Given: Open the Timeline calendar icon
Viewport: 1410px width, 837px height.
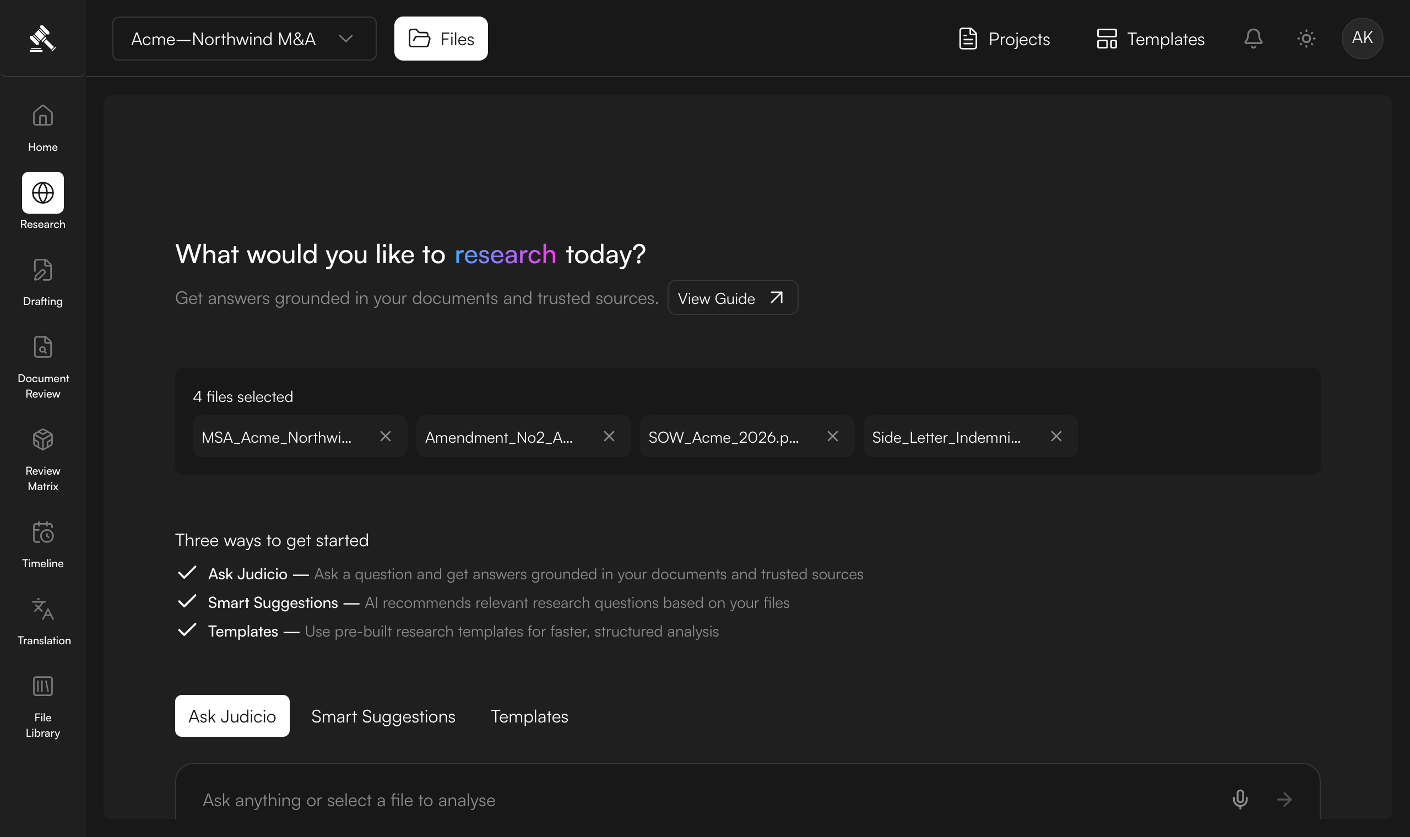Looking at the screenshot, I should point(43,532).
